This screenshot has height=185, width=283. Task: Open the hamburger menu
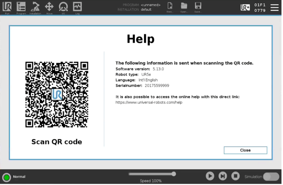tap(275, 7)
